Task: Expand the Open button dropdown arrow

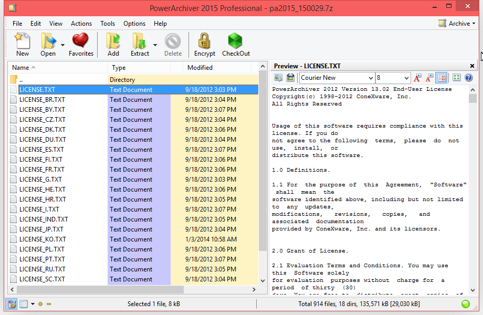Action: click(x=62, y=45)
